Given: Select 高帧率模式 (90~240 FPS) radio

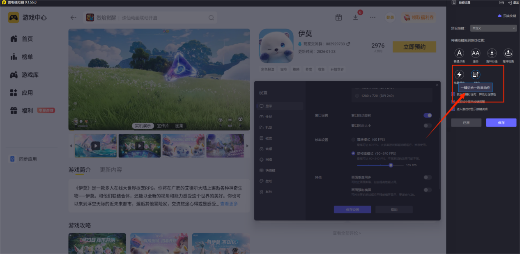Looking at the screenshot, I should (353, 153).
